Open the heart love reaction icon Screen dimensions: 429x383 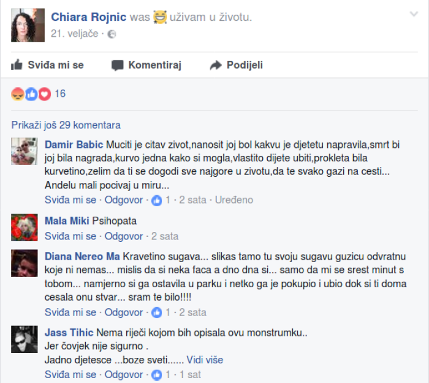click(45, 94)
